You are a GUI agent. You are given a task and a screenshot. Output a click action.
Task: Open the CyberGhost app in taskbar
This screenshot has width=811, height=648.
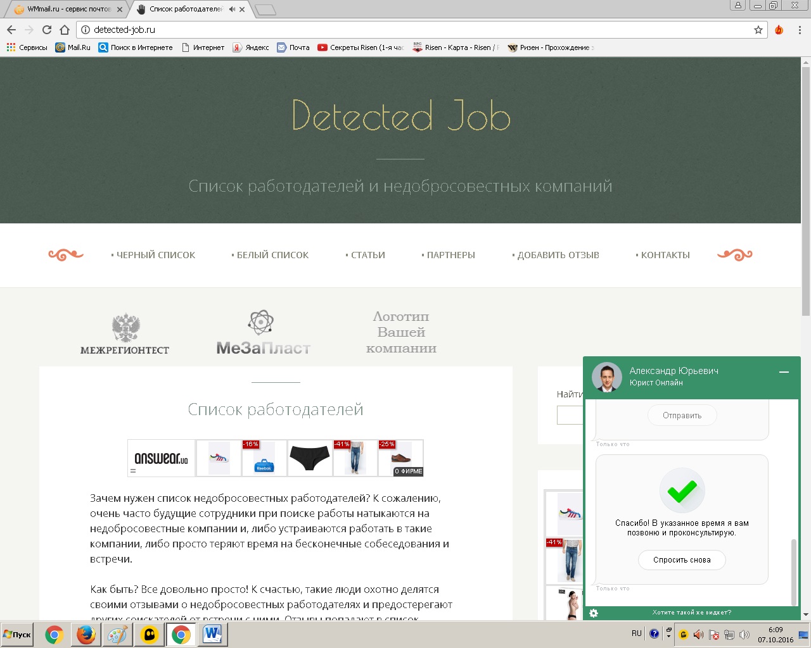149,635
